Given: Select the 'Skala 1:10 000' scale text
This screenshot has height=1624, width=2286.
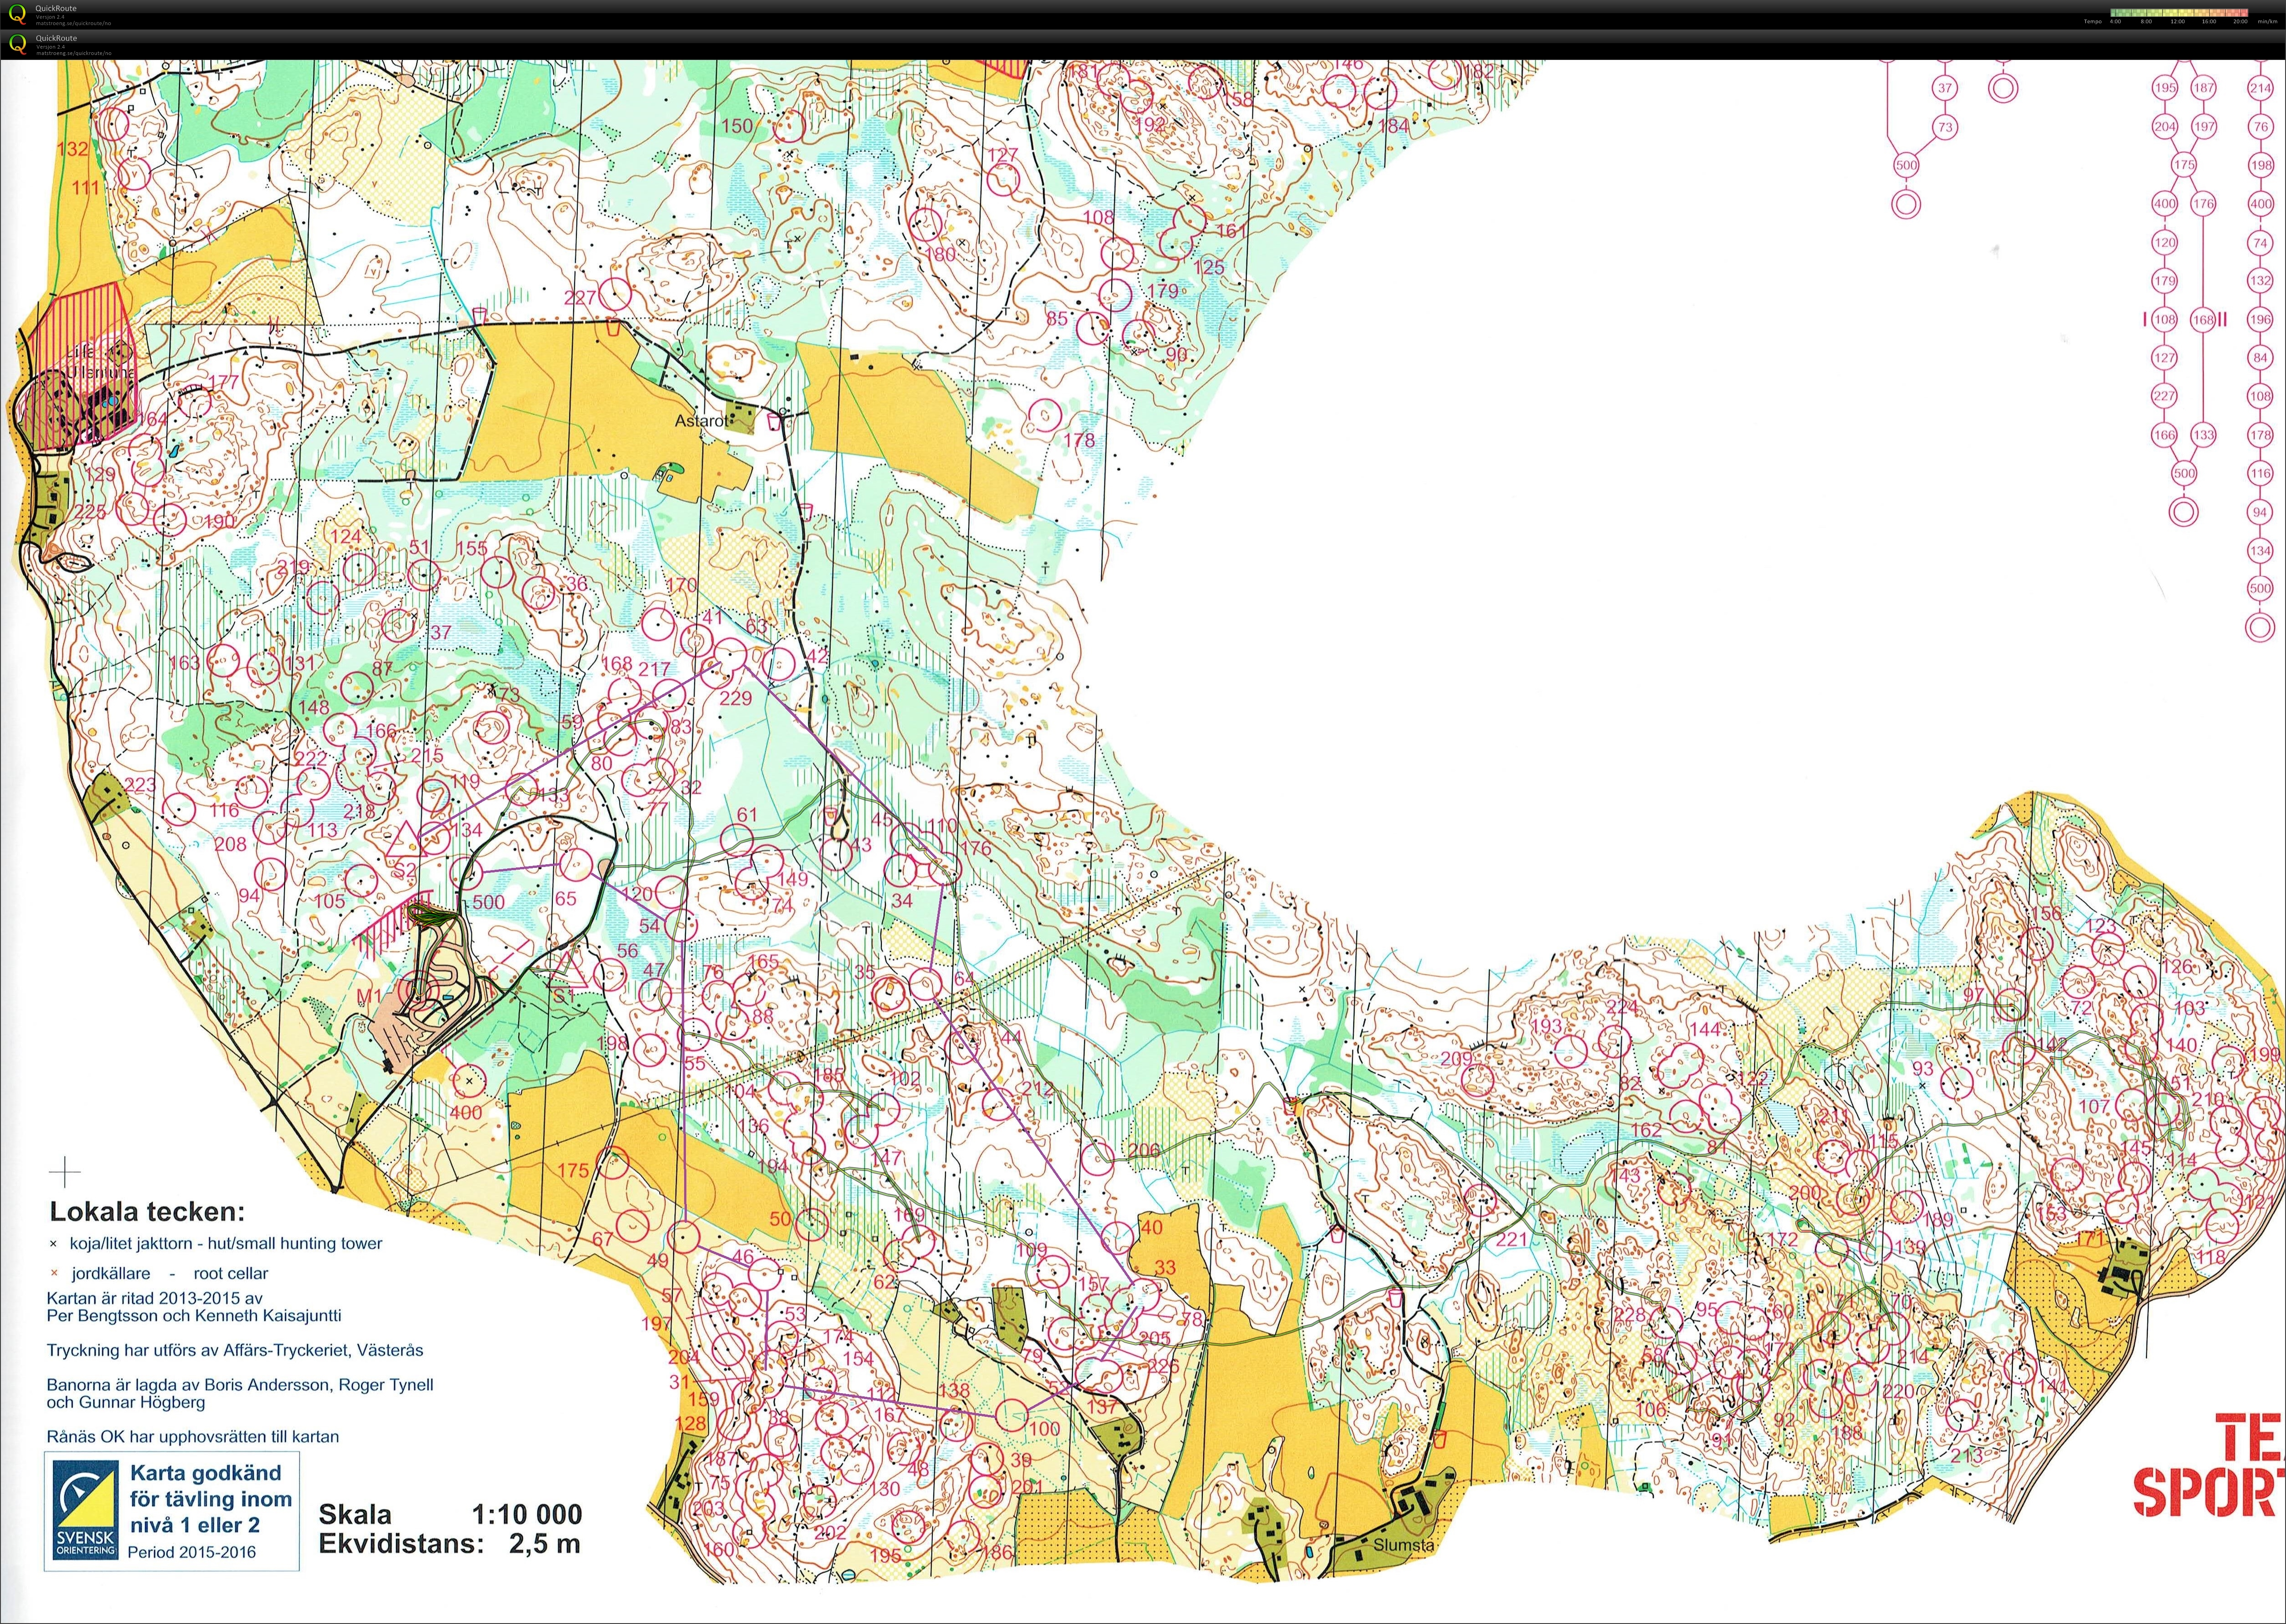Looking at the screenshot, I should point(450,1514).
